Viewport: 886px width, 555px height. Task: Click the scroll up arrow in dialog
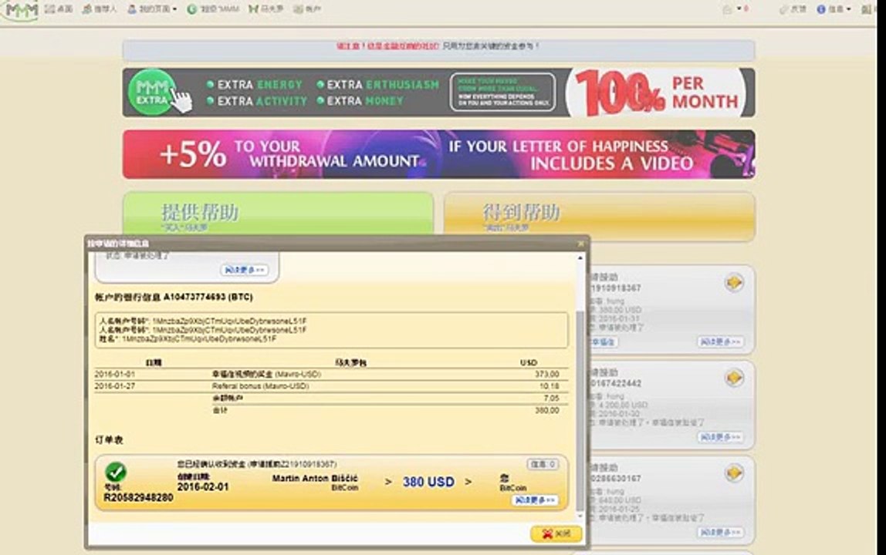coord(580,258)
